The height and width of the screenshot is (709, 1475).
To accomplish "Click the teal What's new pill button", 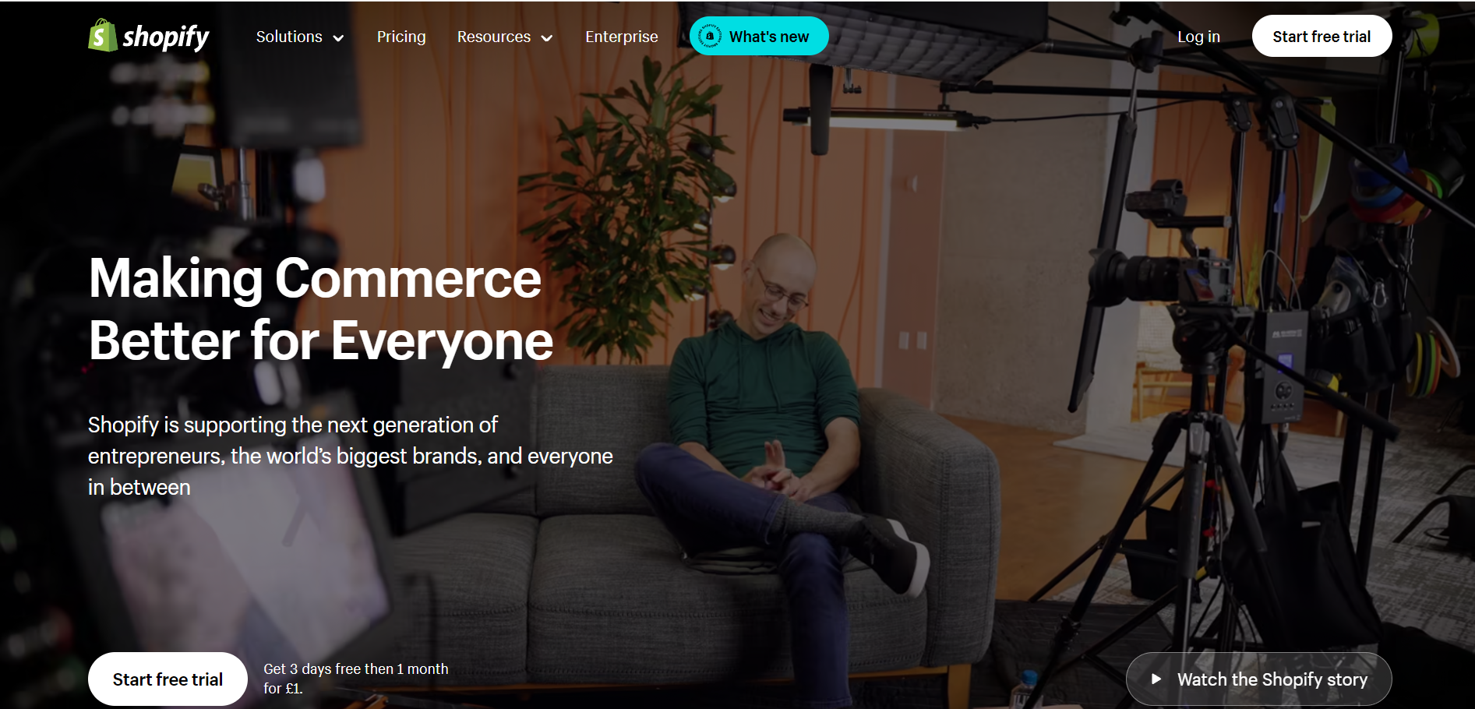I will pyautogui.click(x=759, y=35).
